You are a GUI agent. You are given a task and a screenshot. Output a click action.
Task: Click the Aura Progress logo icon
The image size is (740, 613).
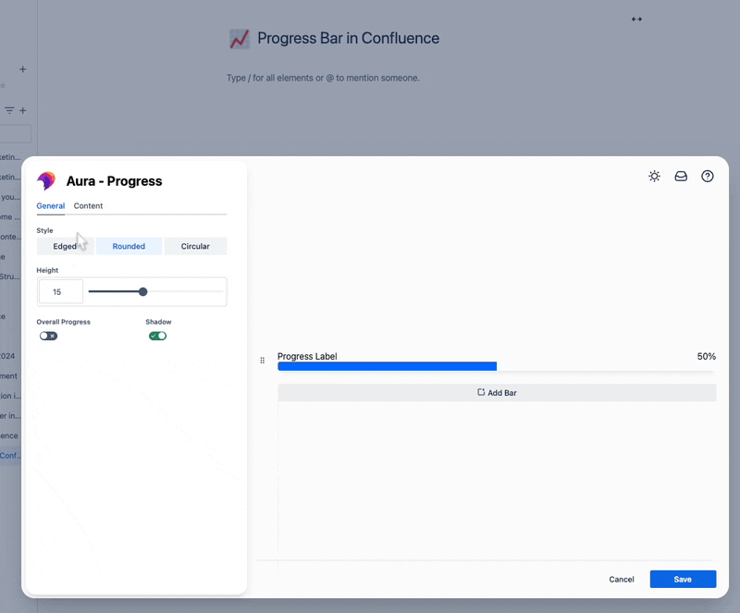tap(45, 181)
